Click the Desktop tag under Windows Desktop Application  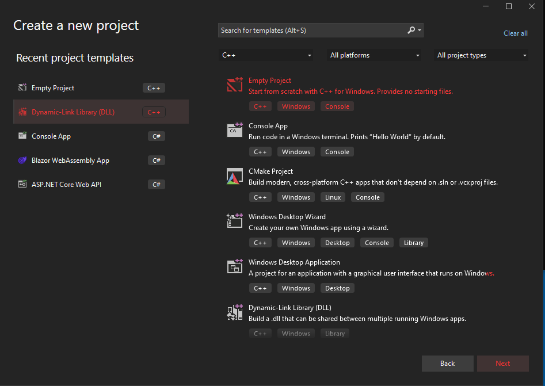click(x=337, y=288)
